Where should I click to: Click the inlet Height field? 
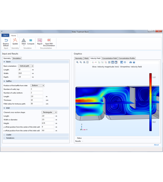tap(48, 123)
